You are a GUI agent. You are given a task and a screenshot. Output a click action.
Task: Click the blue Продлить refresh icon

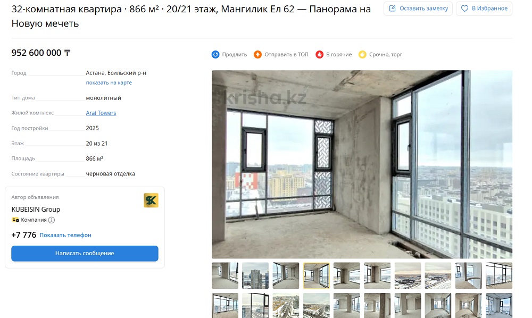point(215,55)
